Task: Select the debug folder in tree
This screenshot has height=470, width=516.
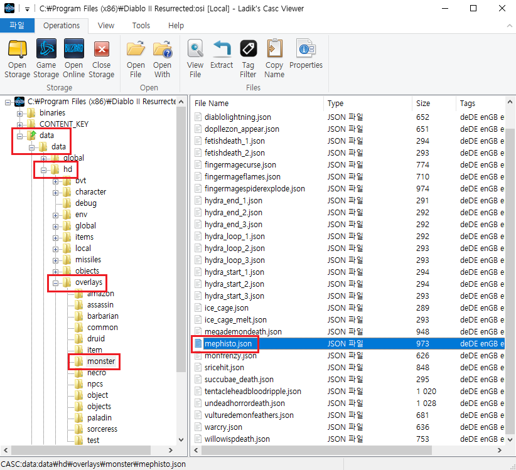Action: (86, 203)
